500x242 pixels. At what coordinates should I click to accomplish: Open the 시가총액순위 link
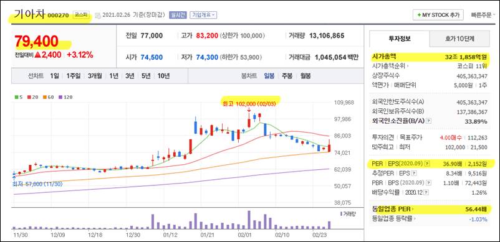click(390, 66)
